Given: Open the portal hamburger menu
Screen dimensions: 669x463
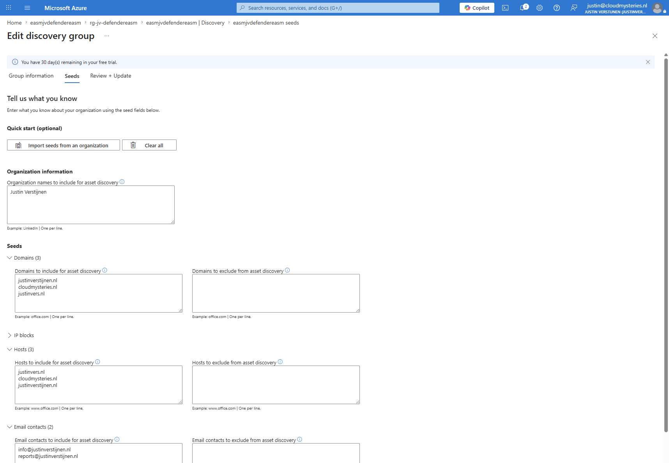Looking at the screenshot, I should coord(27,8).
